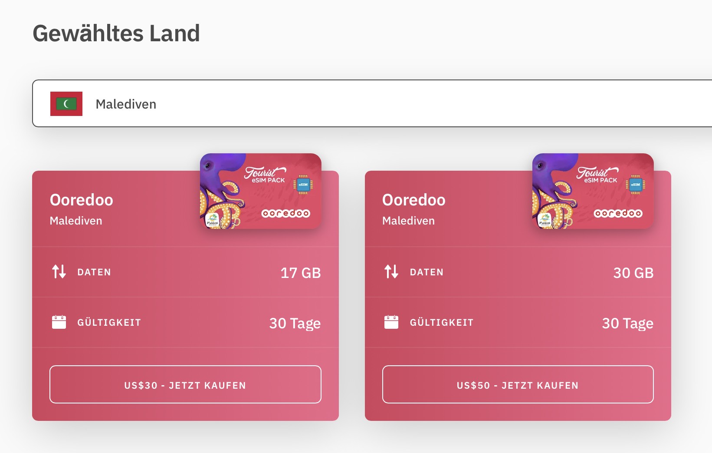Click Ooredoo title on the 30 GB plan

pos(414,200)
